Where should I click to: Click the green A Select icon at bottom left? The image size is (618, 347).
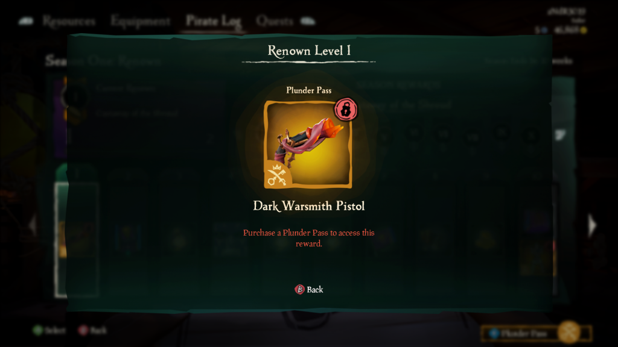(x=38, y=330)
